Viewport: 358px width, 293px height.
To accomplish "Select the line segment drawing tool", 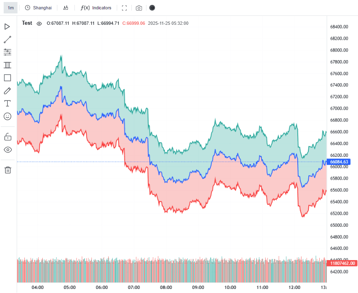I will pos(7,39).
